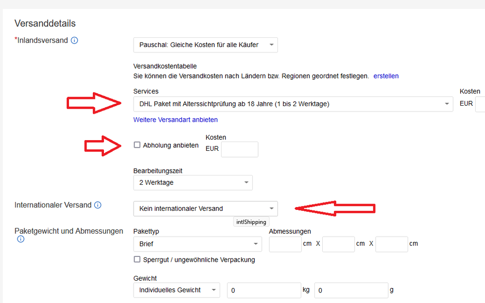This screenshot has height=303, width=485.
Task: Click the third Abmessungen cm field
Action: tap(391, 244)
